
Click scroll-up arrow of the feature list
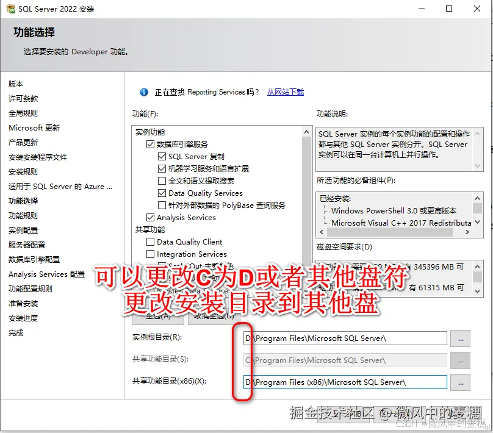click(306, 132)
